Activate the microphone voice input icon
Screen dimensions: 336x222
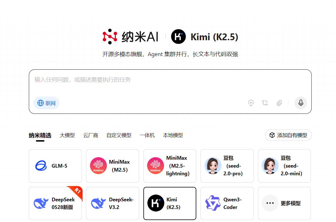(x=301, y=103)
